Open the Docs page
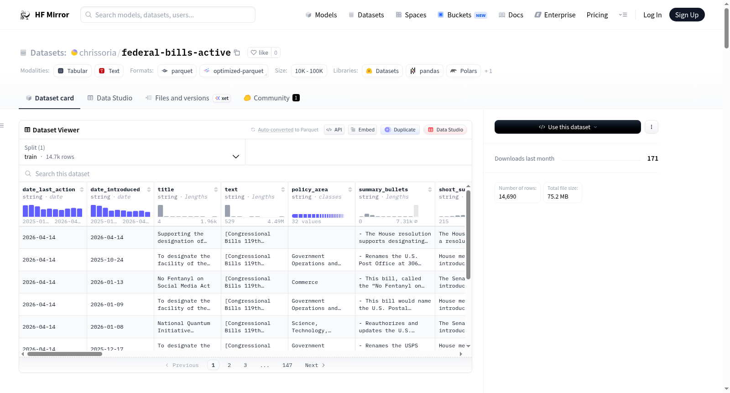The width and height of the screenshot is (730, 393). coord(511,15)
